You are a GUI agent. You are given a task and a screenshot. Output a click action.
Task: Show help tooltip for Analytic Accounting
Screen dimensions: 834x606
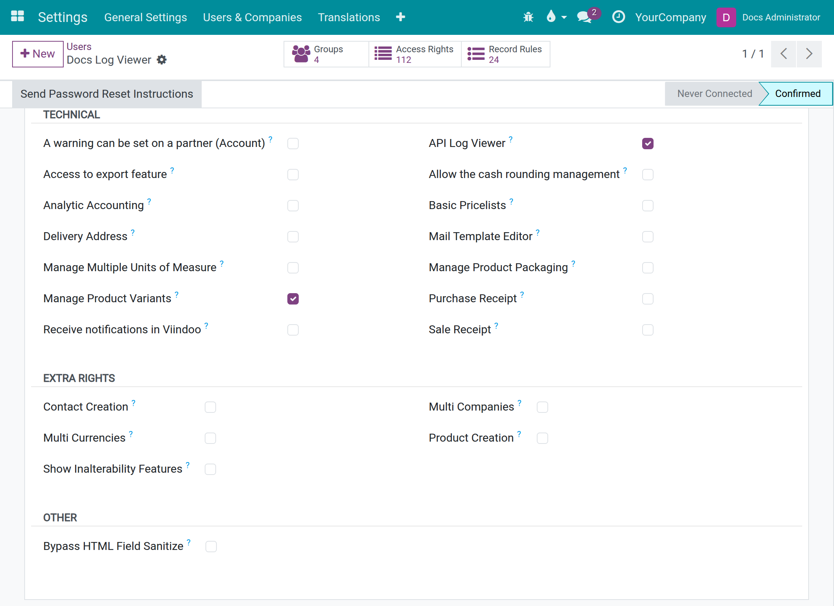(x=149, y=201)
